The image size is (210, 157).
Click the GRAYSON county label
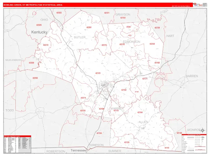123,14
